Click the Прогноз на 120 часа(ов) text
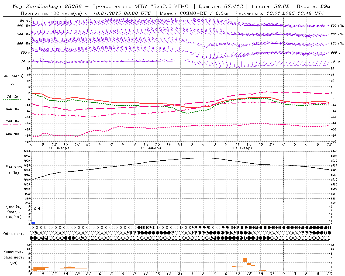 (52, 13)
